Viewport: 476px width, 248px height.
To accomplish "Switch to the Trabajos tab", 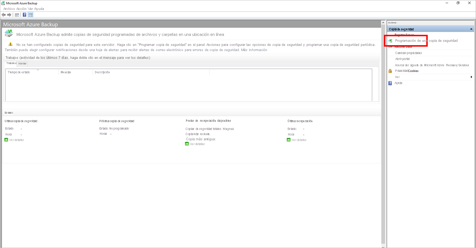I will [x=11, y=63].
